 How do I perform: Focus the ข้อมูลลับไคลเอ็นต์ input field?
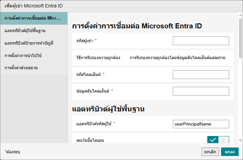tap(201, 91)
